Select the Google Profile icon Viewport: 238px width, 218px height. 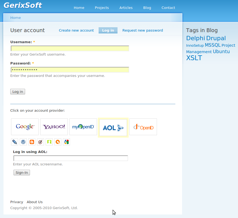(66, 142)
